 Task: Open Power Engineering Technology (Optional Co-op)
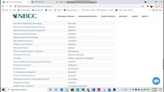coord(32,62)
